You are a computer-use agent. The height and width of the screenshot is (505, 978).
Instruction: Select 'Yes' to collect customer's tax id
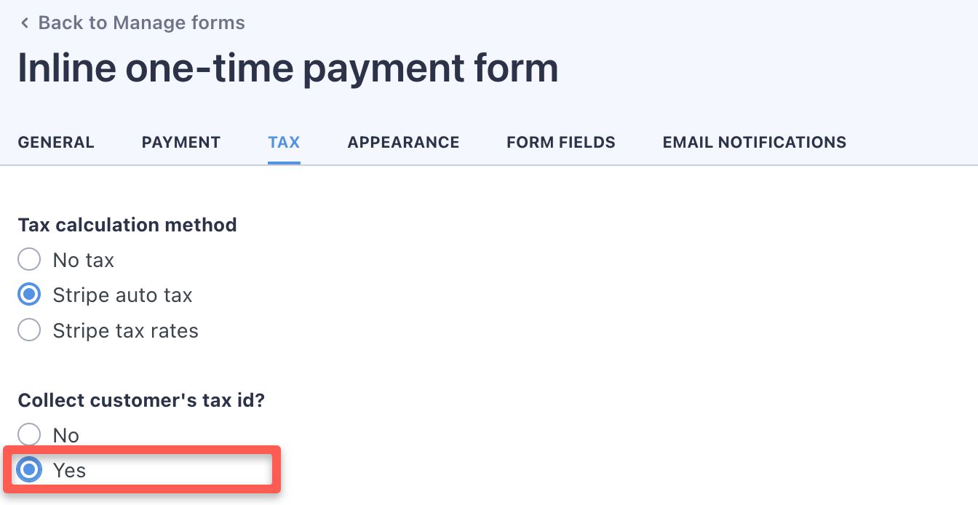(x=28, y=469)
